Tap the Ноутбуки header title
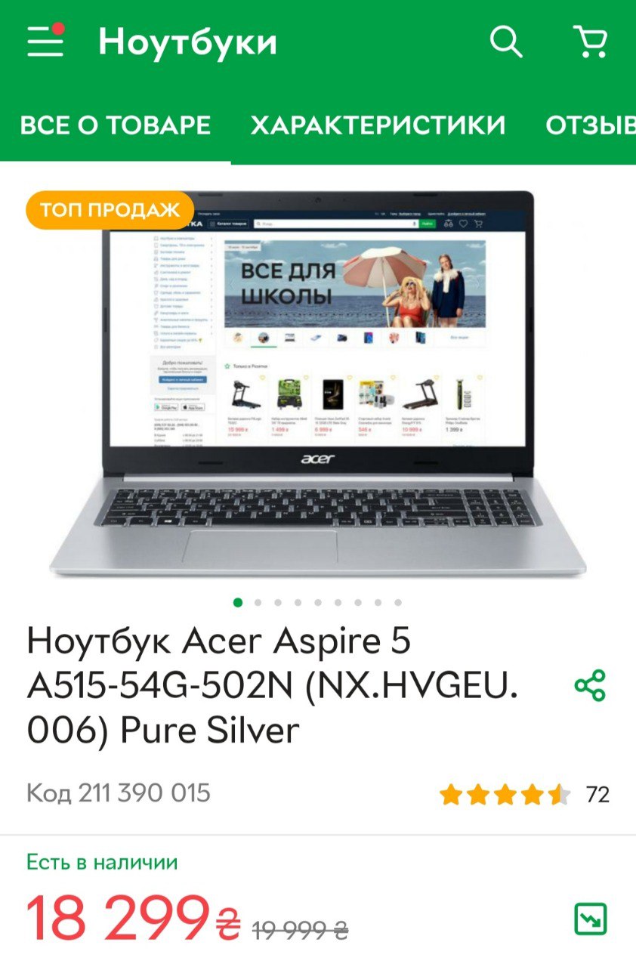636x967 pixels. coord(187,42)
